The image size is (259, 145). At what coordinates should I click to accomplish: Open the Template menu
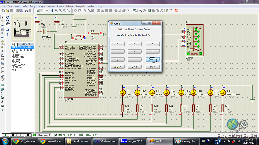[81, 6]
